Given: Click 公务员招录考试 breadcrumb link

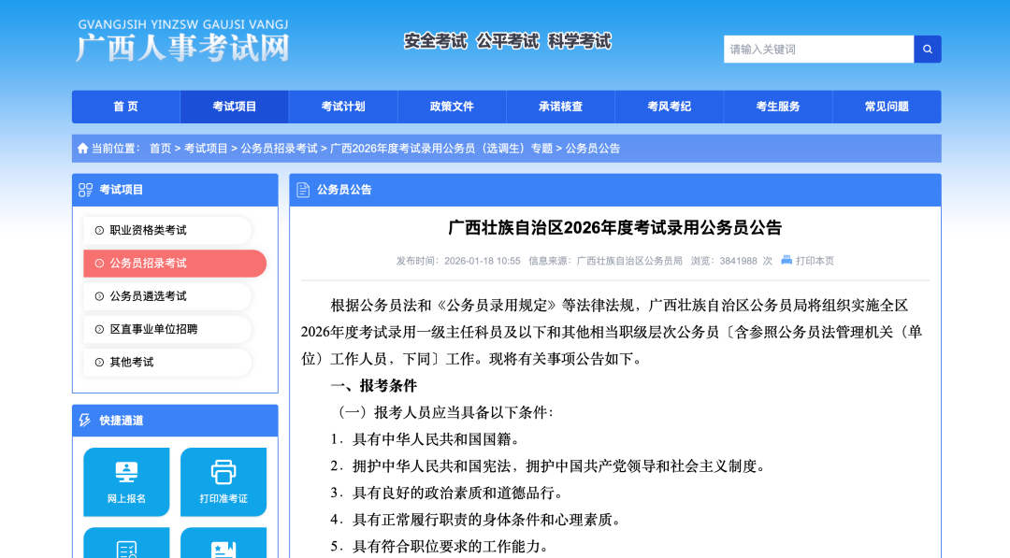Looking at the screenshot, I should coord(279,149).
